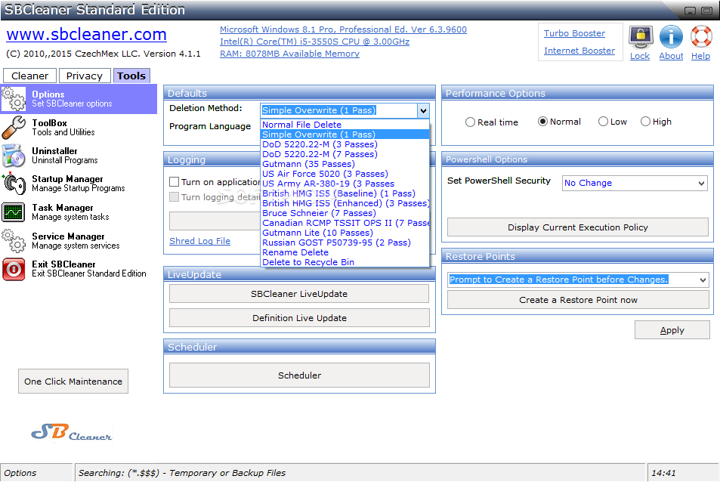Open the Turbo Booster link

click(x=574, y=33)
